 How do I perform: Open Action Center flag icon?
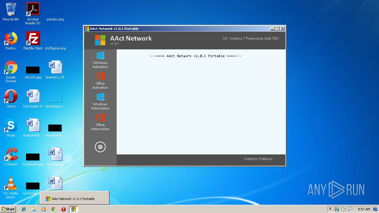(351, 209)
